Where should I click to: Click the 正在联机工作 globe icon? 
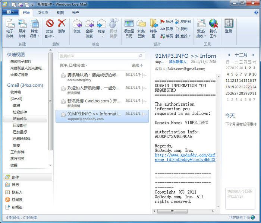[x=253, y=217]
